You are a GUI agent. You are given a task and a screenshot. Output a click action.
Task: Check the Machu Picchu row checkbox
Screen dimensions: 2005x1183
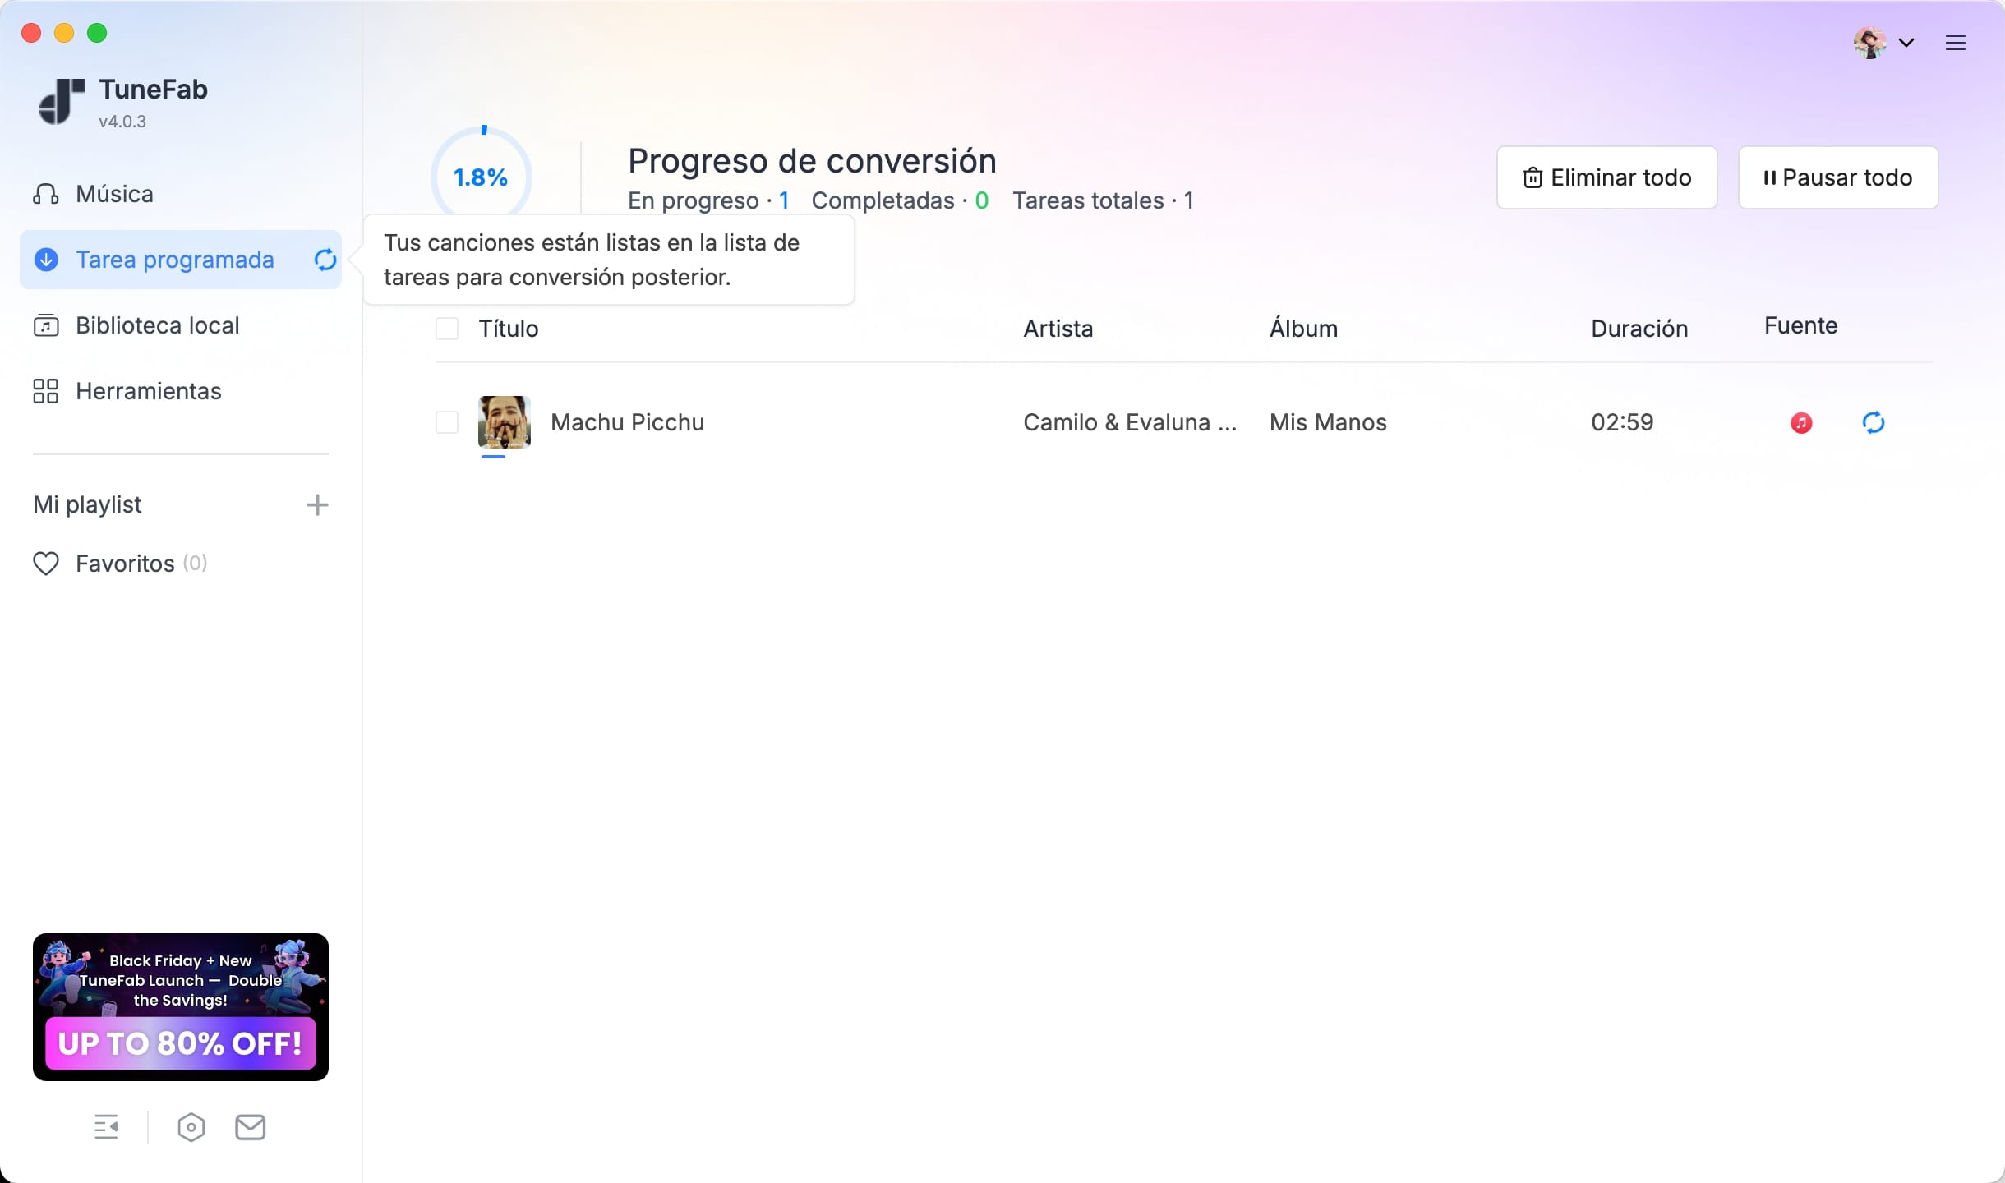point(447,422)
